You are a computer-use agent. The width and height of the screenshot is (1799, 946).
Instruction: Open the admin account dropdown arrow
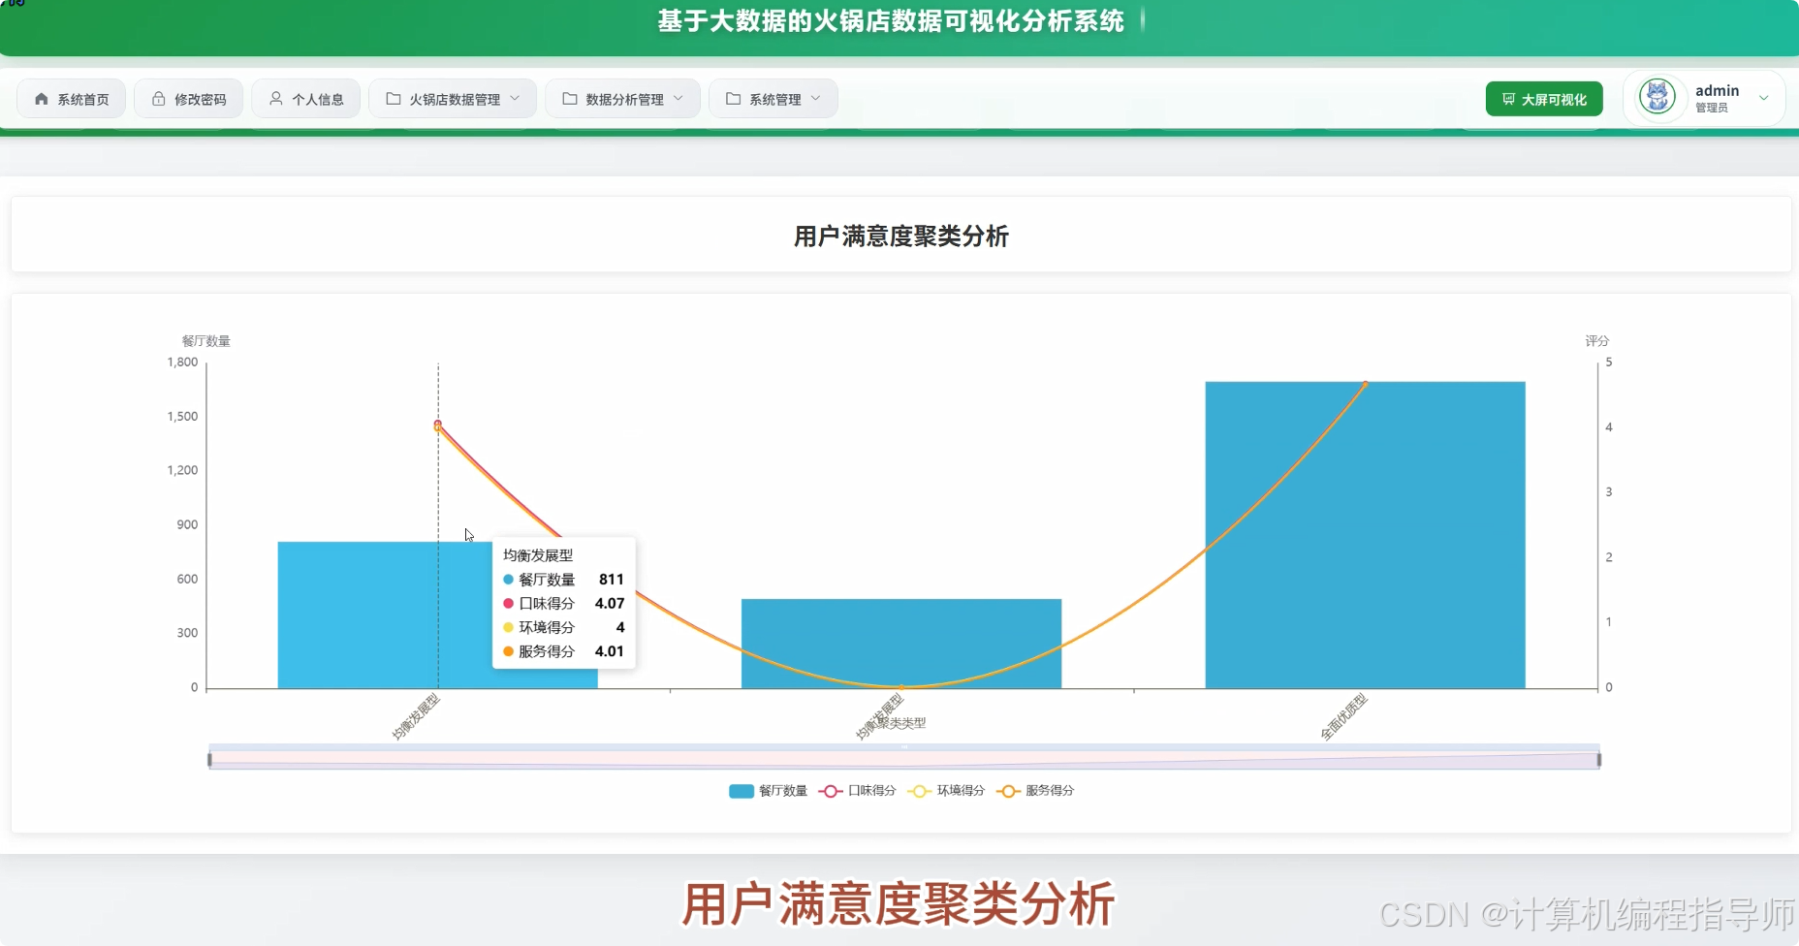point(1764,98)
